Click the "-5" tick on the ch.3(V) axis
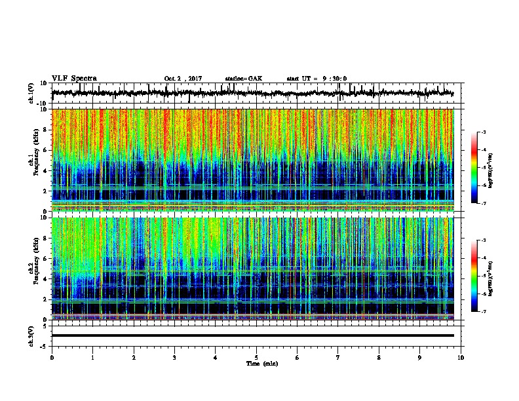519x401 pixels. tap(44, 347)
